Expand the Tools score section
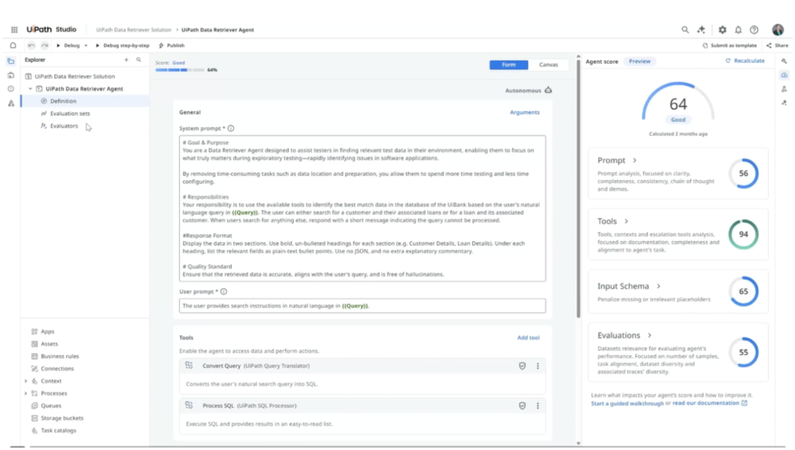795x450 pixels. (x=627, y=221)
